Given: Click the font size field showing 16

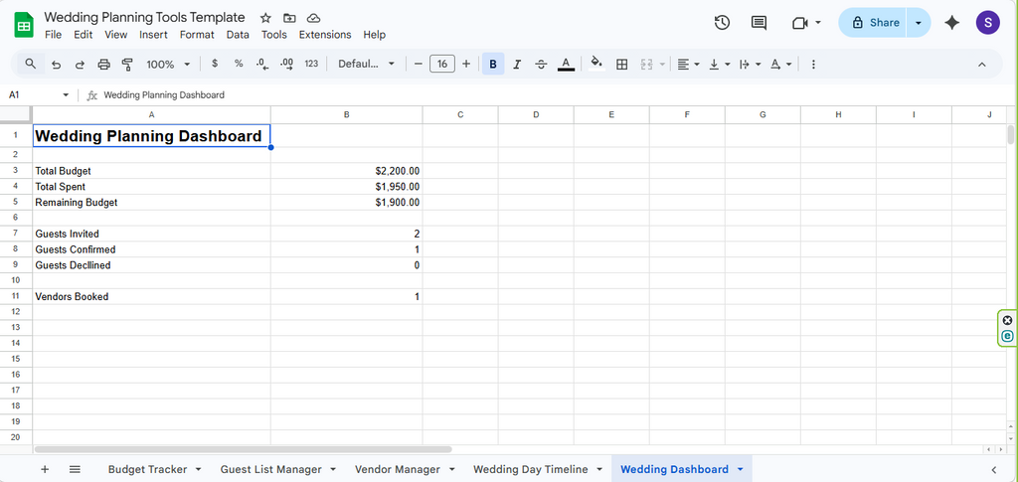Looking at the screenshot, I should (x=442, y=64).
